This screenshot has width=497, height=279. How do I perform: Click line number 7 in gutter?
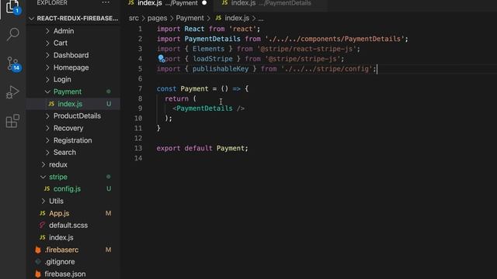click(140, 89)
